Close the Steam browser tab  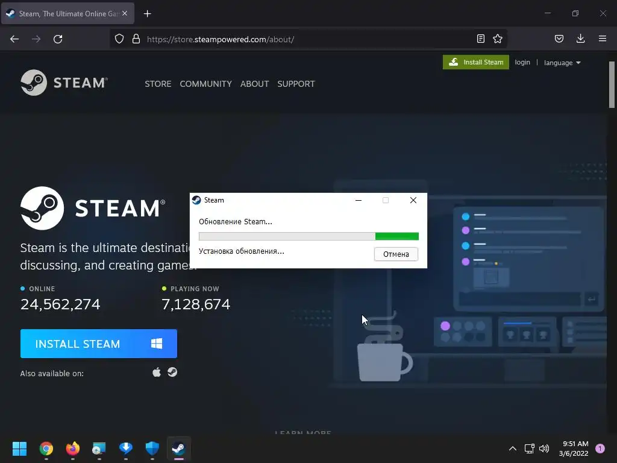click(x=125, y=13)
